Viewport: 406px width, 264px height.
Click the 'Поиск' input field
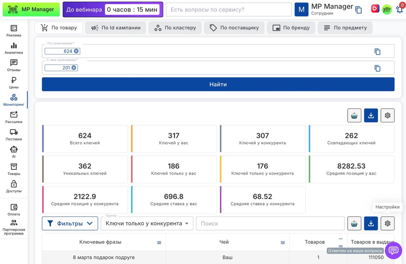click(x=270, y=223)
